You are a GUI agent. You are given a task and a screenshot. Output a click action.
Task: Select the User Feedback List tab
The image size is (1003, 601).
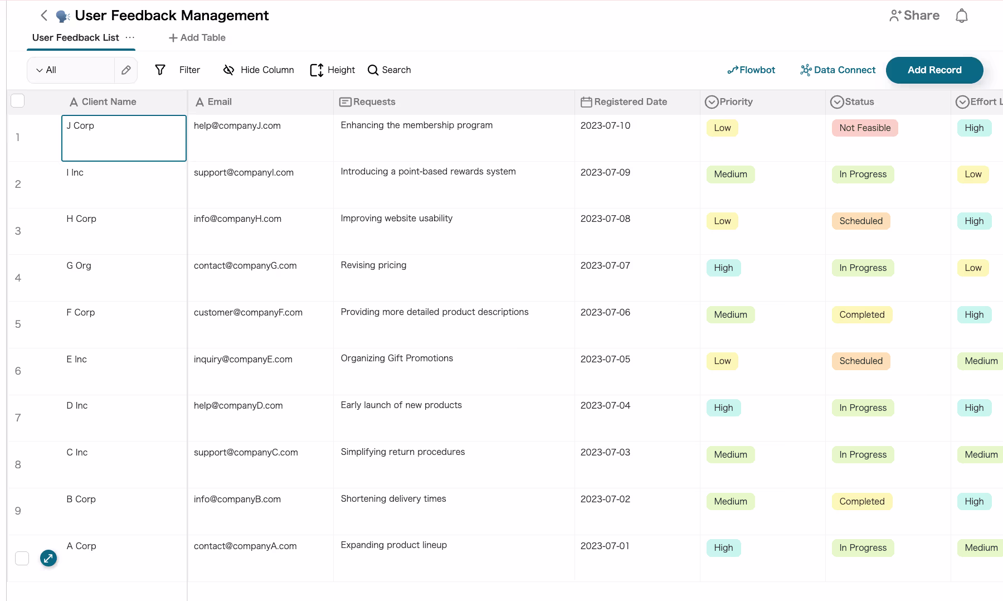(75, 38)
